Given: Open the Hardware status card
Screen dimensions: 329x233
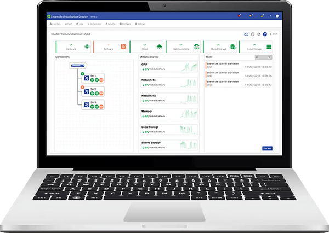Looking at the screenshot, I should [71, 47].
